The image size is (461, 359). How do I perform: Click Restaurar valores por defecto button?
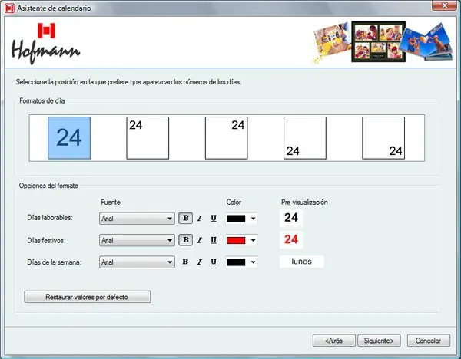(88, 297)
